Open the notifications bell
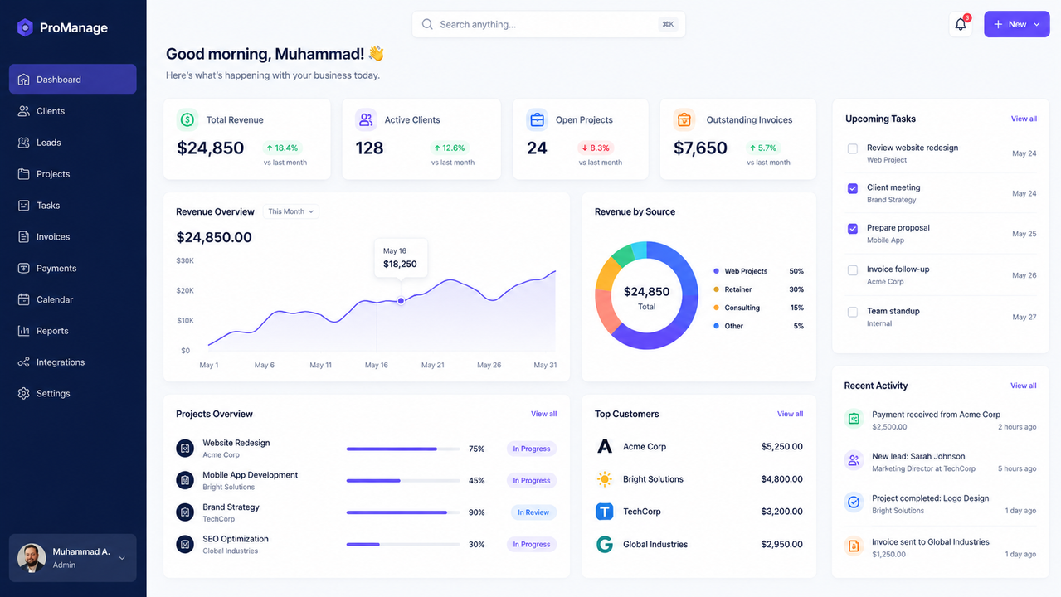This screenshot has width=1061, height=597. point(961,24)
